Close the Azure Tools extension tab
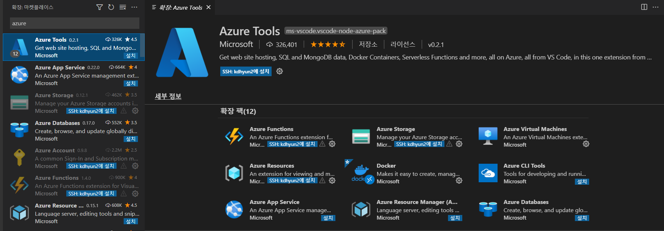The image size is (664, 231). (209, 7)
